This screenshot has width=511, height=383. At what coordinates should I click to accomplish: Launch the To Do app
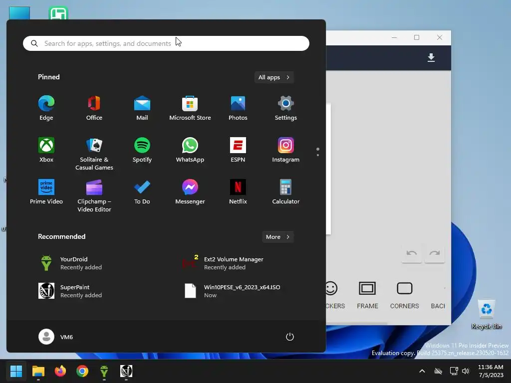pos(142,192)
